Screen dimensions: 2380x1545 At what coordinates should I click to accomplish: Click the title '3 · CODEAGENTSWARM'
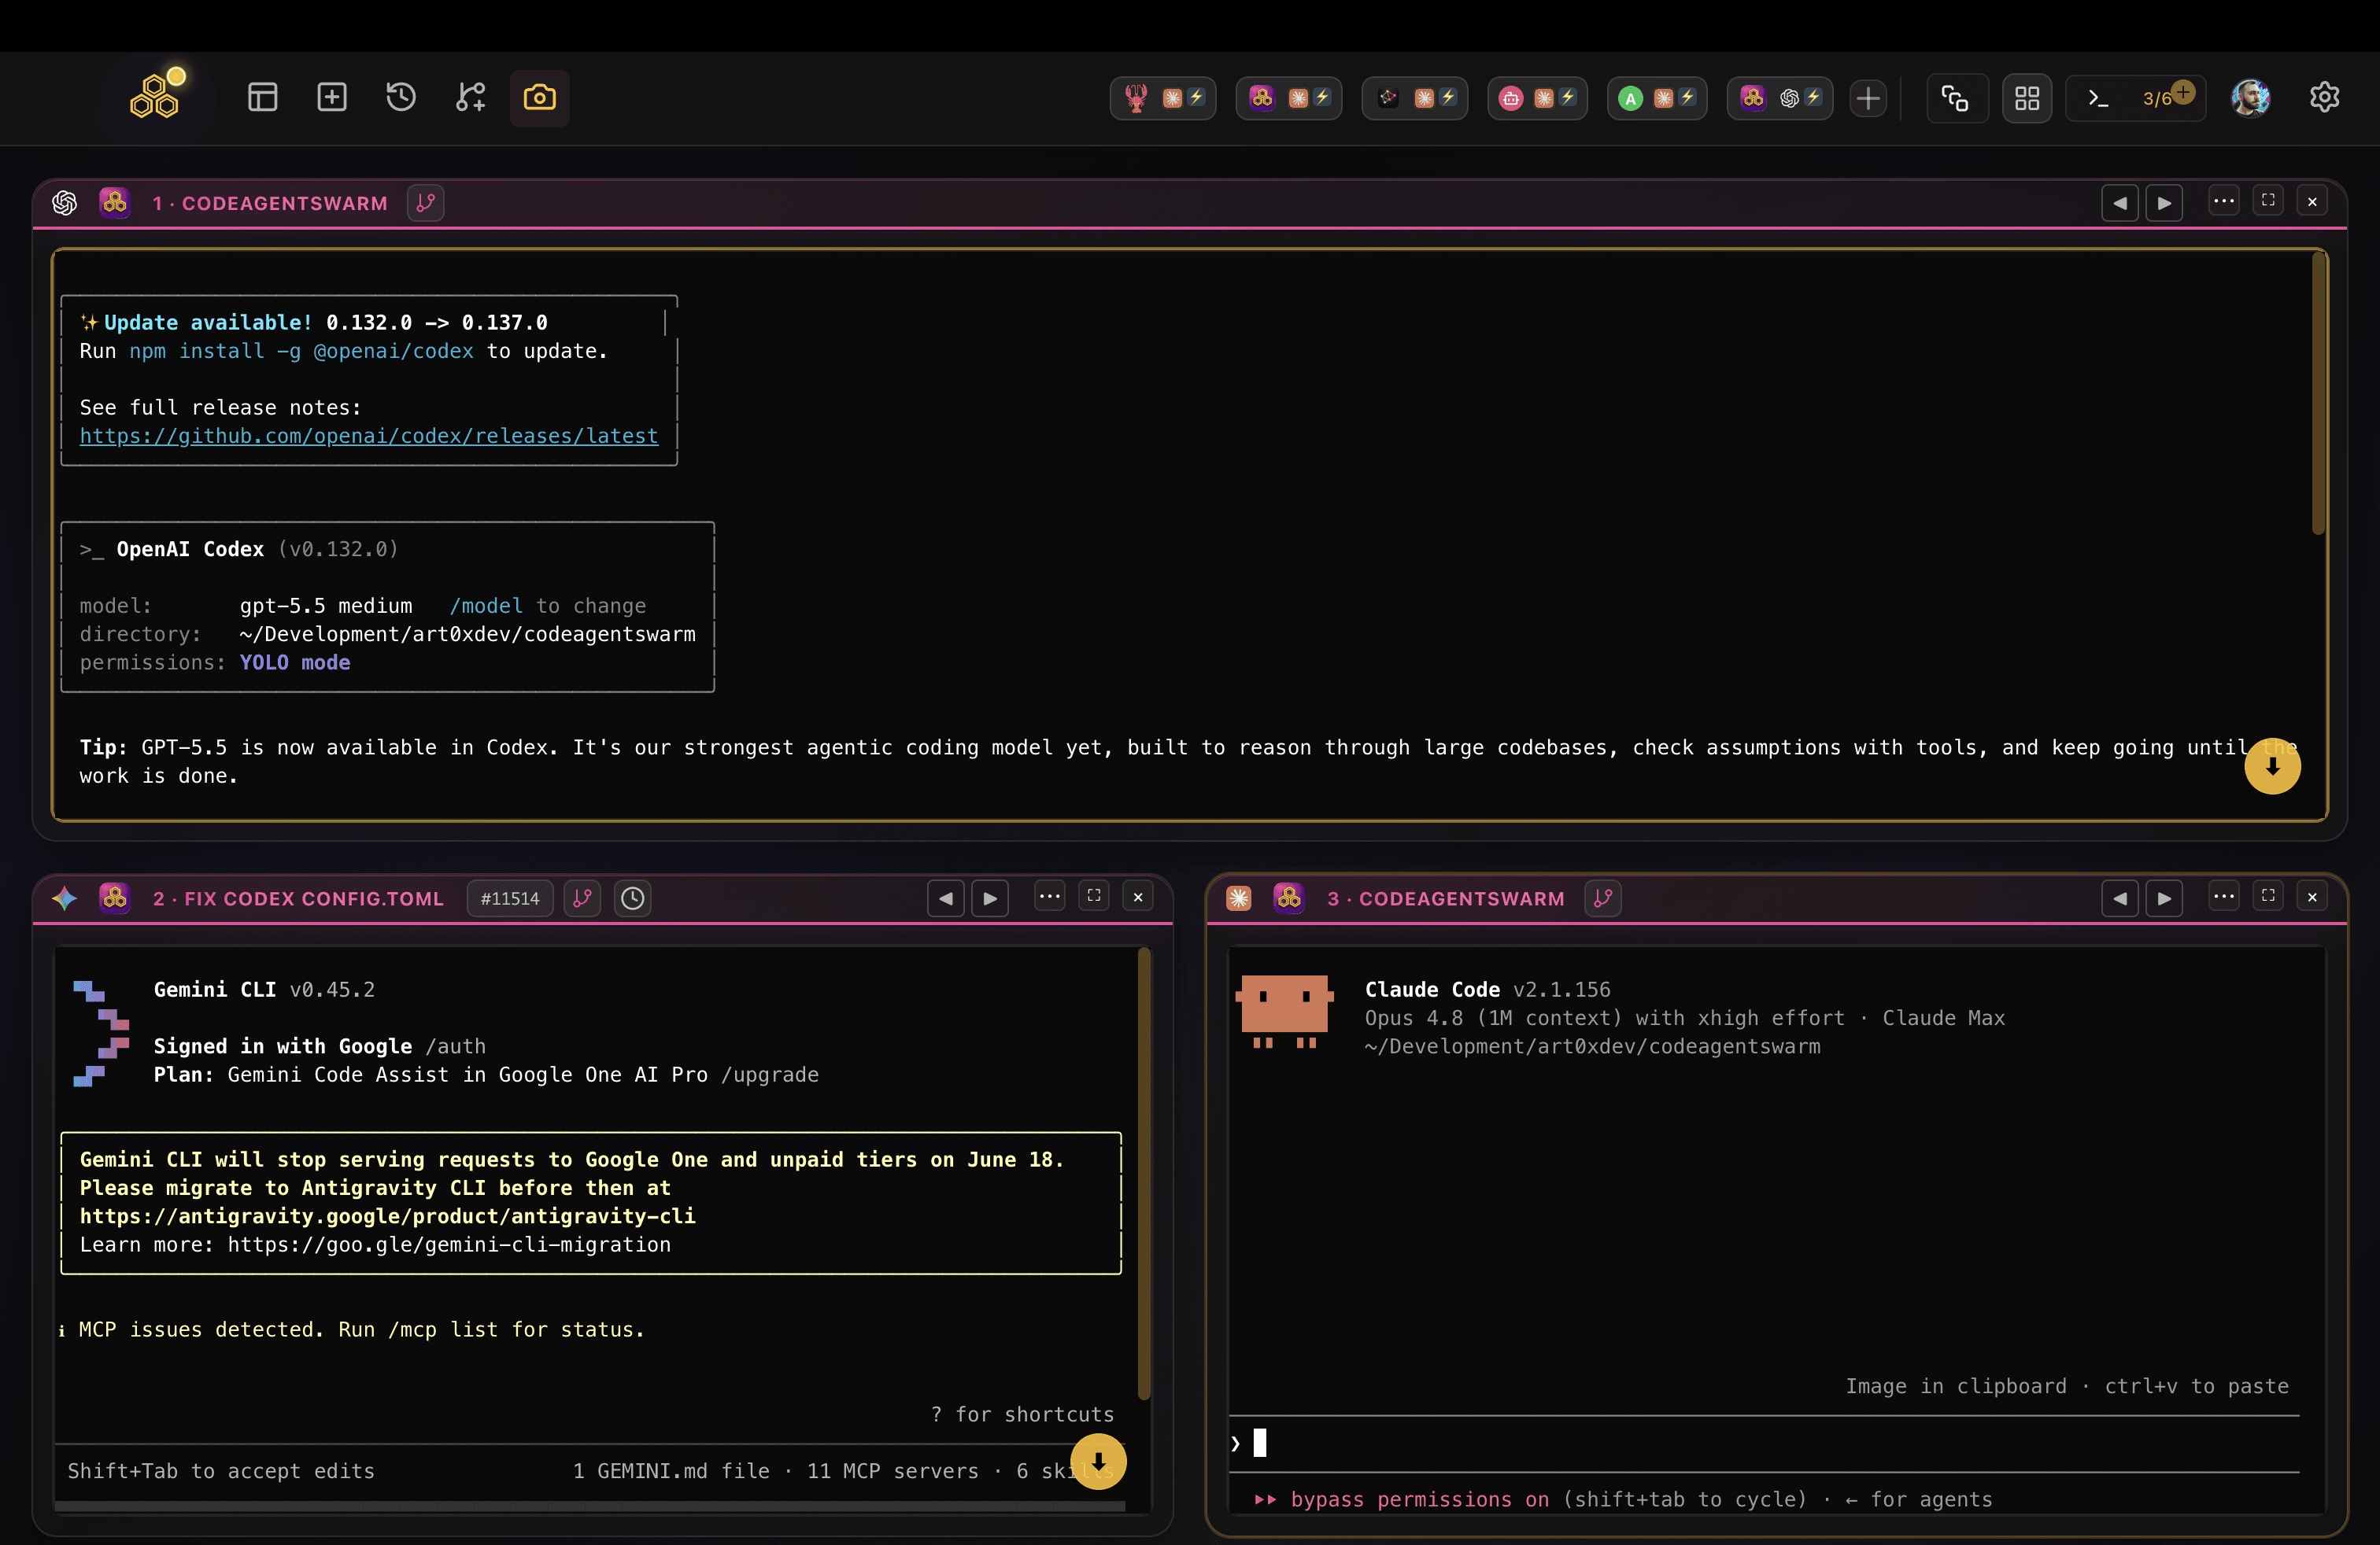(x=1446, y=898)
